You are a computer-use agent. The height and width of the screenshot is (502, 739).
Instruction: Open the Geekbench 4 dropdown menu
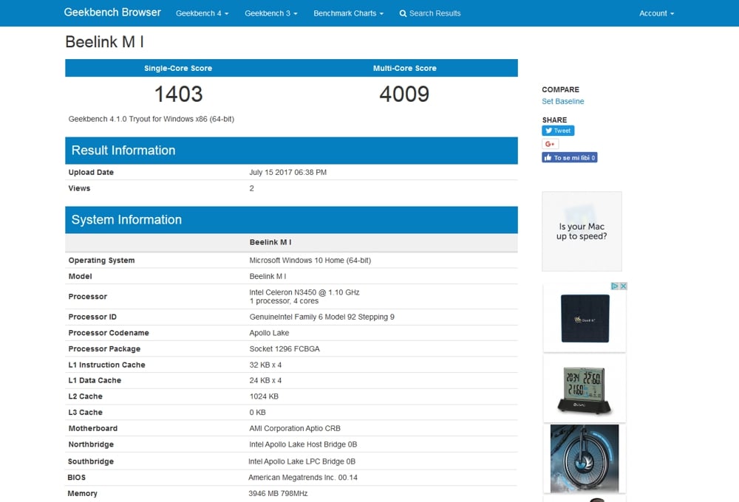pyautogui.click(x=202, y=13)
